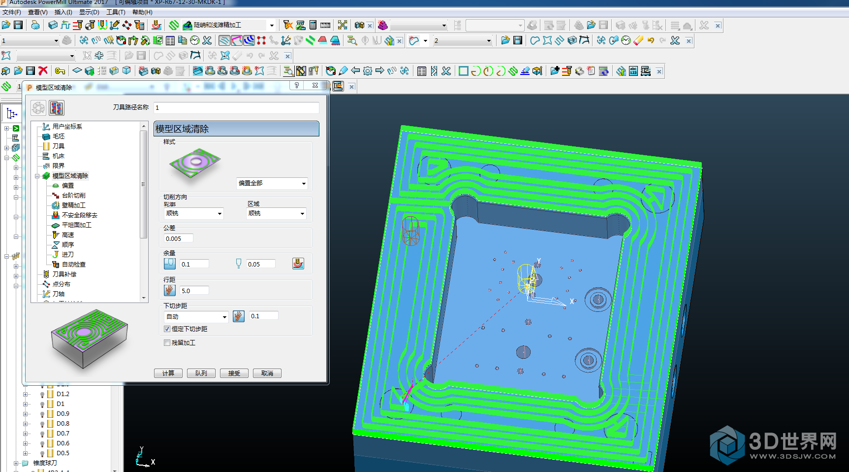The height and width of the screenshot is (472, 849).
Task: Toggle the lightbulb for tool D0.5
Action: pos(42,453)
